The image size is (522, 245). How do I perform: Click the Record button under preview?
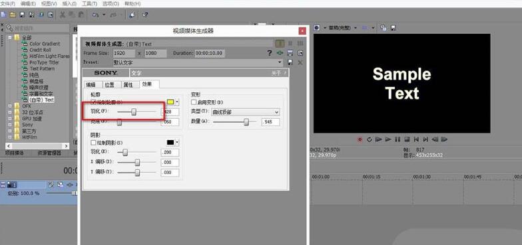click(x=360, y=139)
